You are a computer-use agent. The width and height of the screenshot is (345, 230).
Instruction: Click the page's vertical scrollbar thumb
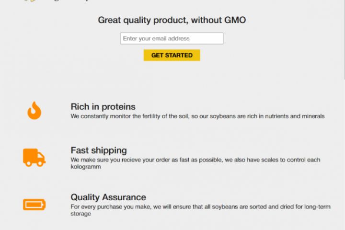coord(343,38)
